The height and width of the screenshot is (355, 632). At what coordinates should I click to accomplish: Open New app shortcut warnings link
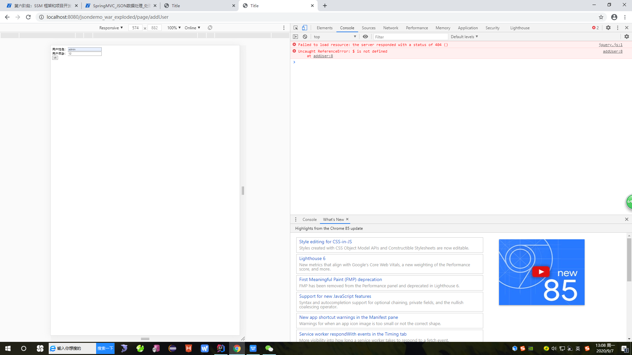(x=348, y=317)
